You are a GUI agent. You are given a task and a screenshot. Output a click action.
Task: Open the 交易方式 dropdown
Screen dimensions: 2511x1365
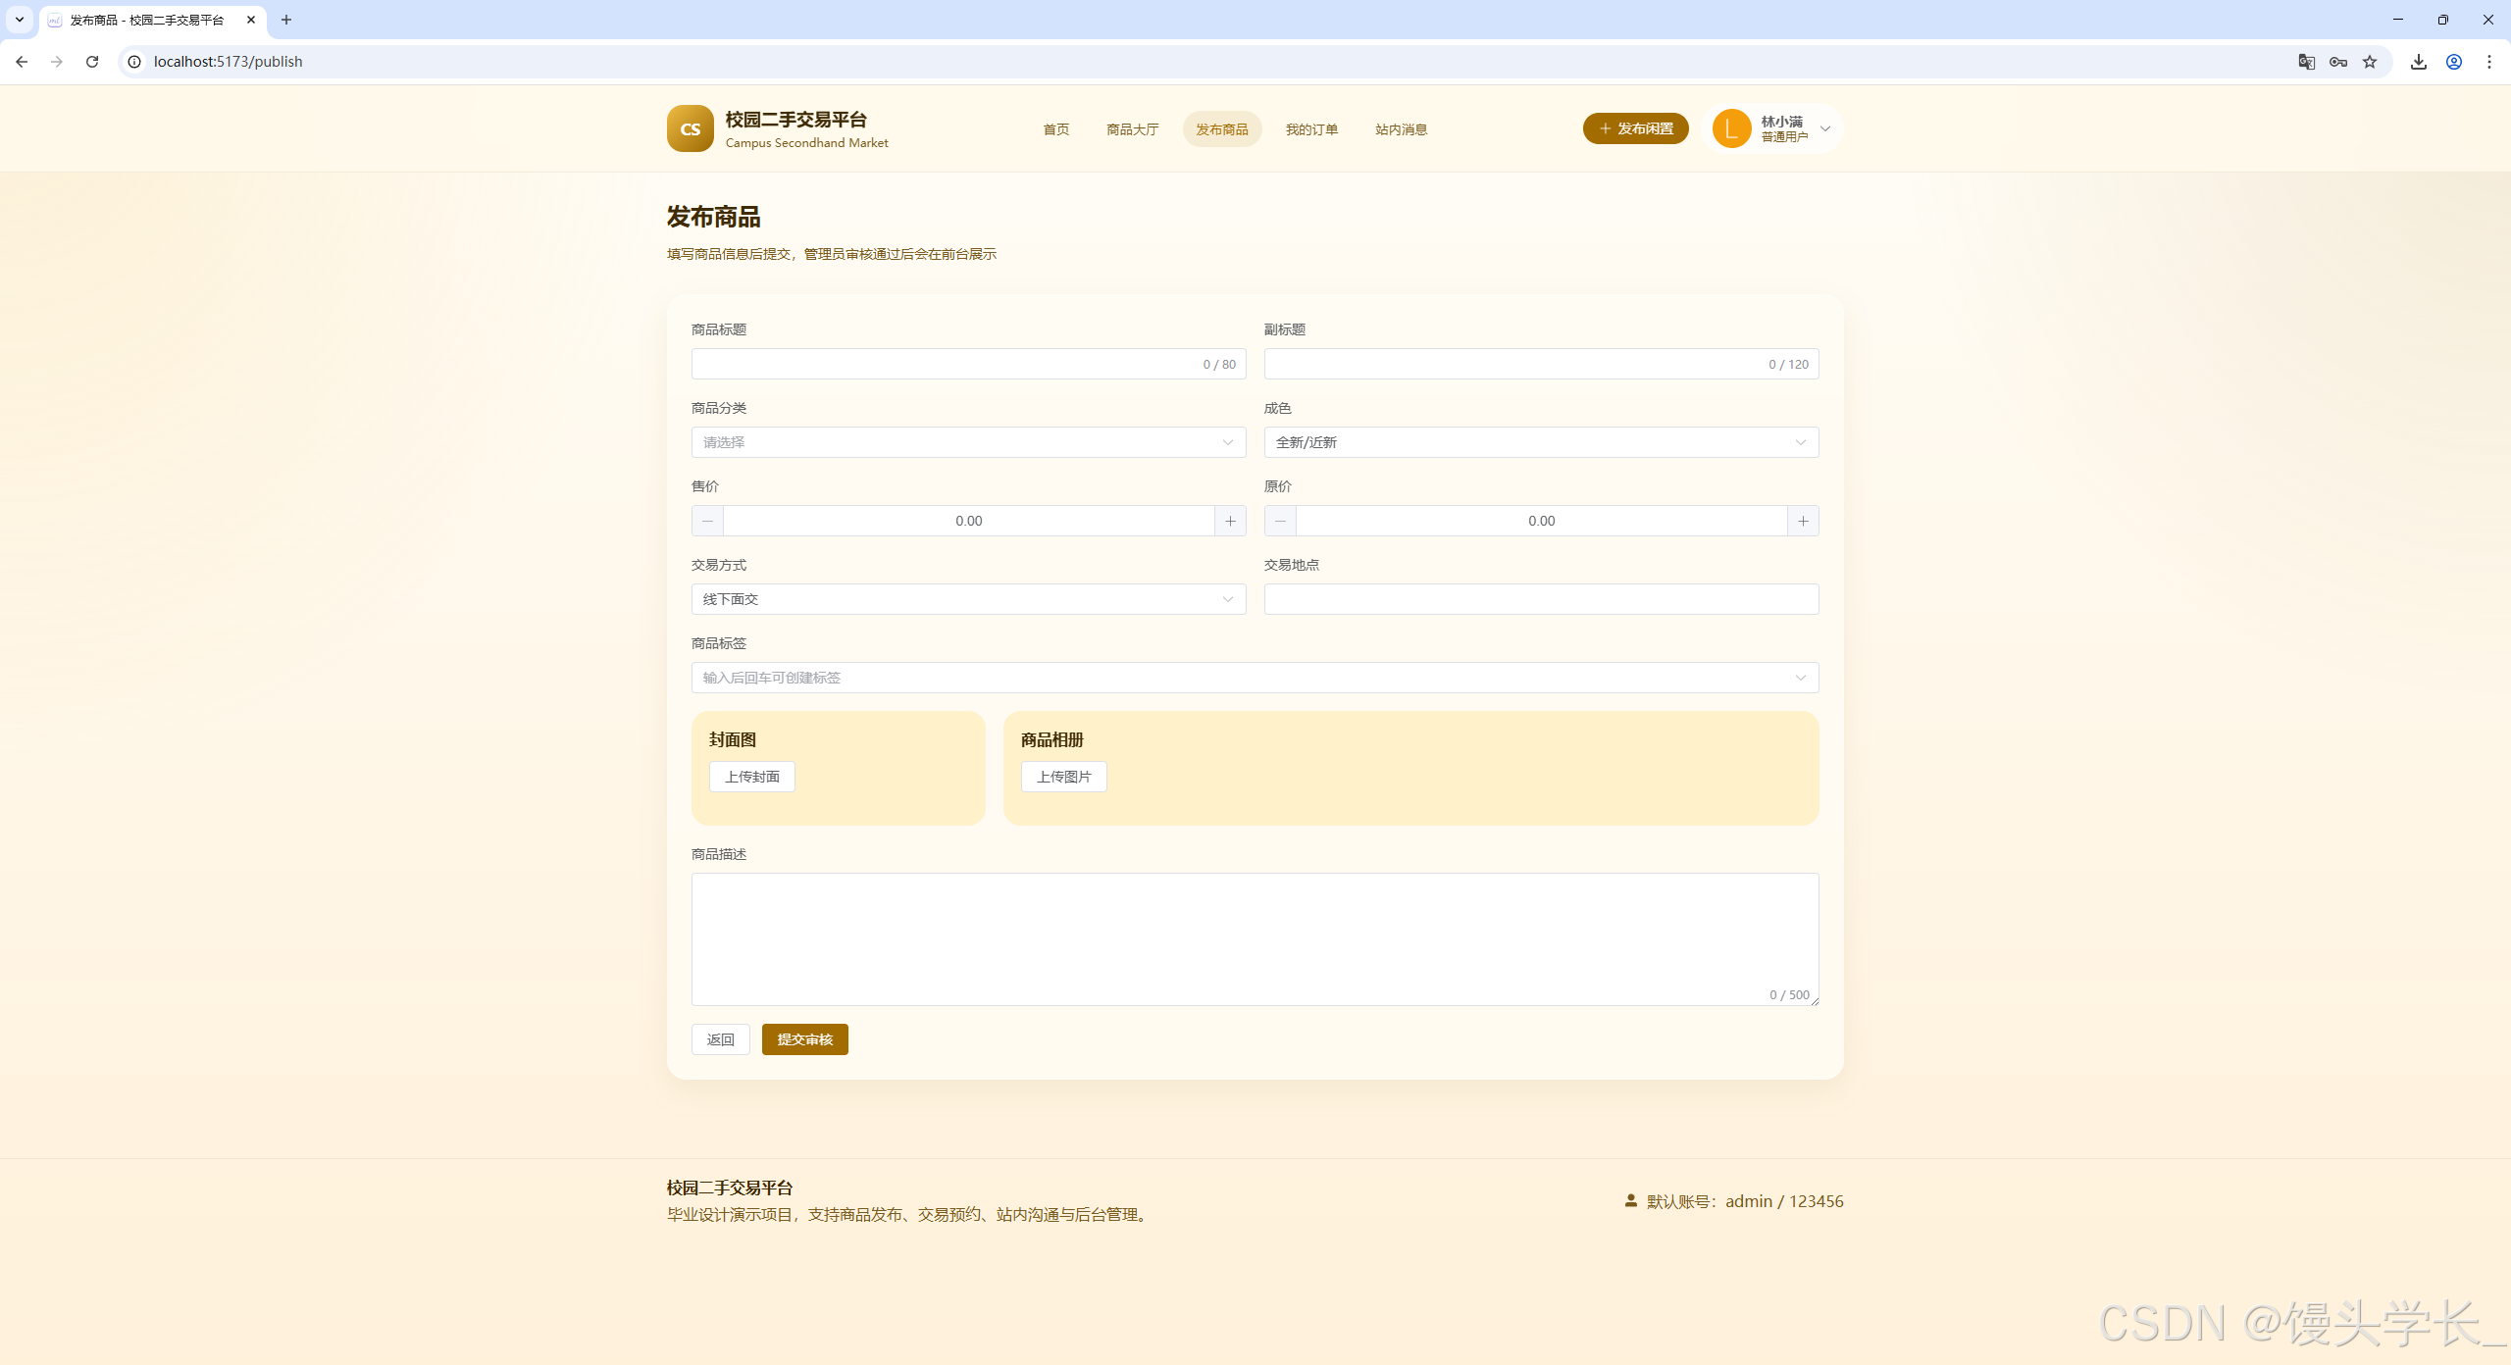(968, 599)
